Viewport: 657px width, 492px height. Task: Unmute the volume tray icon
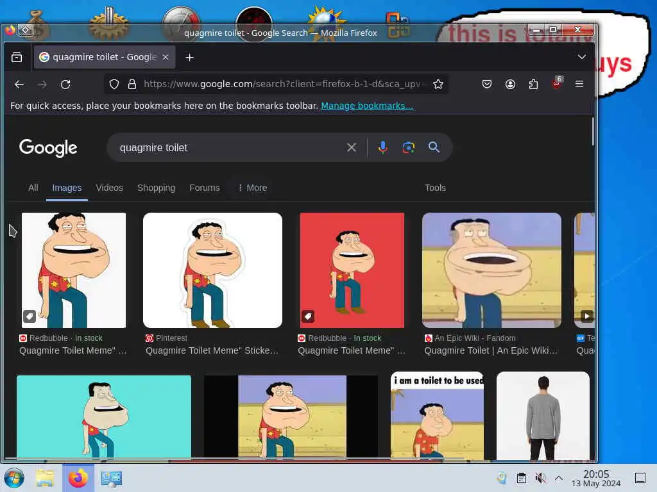point(540,478)
